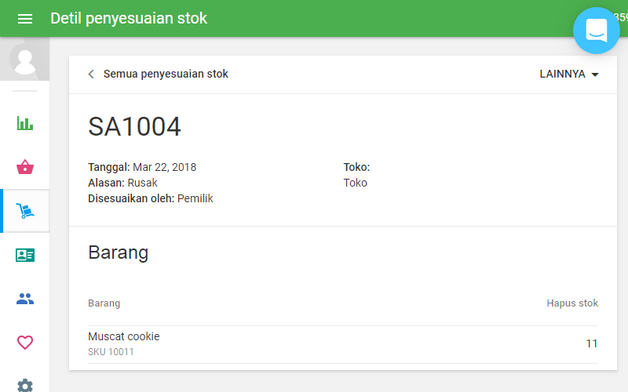Click the Disesuaikan oleh Pemilik text
This screenshot has width=628, height=392.
[151, 198]
